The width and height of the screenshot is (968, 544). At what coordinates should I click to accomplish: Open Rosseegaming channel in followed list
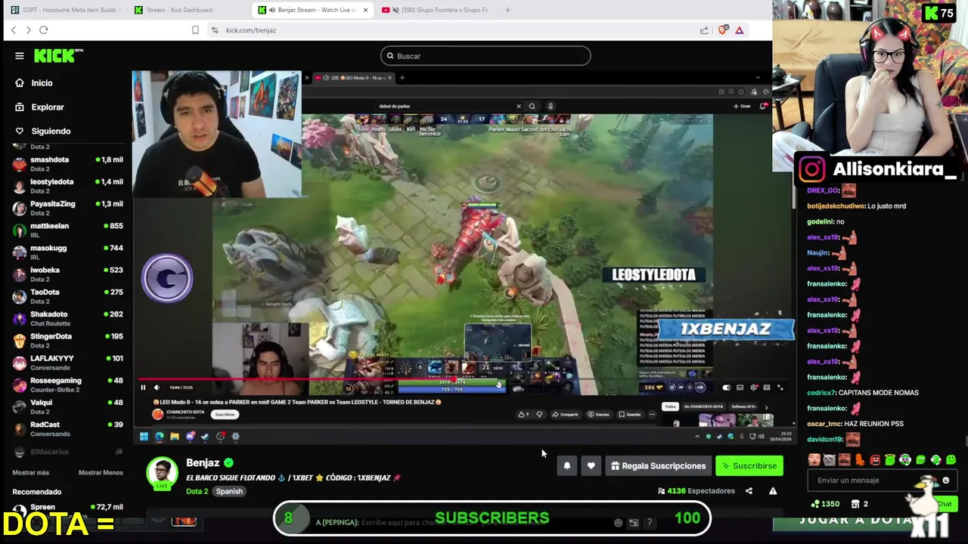click(68, 385)
